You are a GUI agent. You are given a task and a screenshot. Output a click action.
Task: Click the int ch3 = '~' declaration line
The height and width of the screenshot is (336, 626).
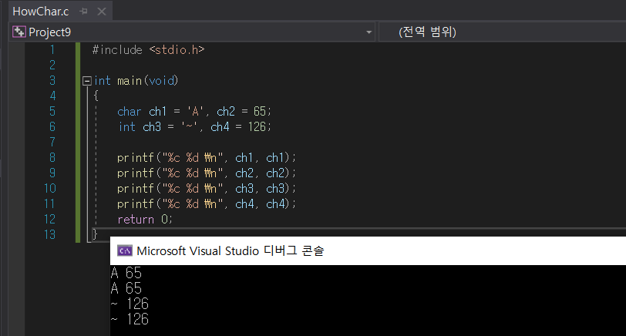194,127
